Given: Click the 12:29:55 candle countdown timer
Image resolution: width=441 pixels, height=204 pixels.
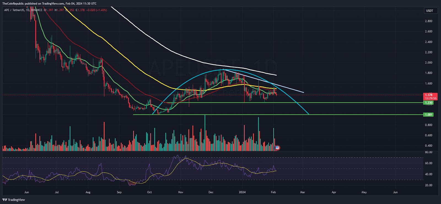Looking at the screenshot, I should pyautogui.click(x=431, y=98).
